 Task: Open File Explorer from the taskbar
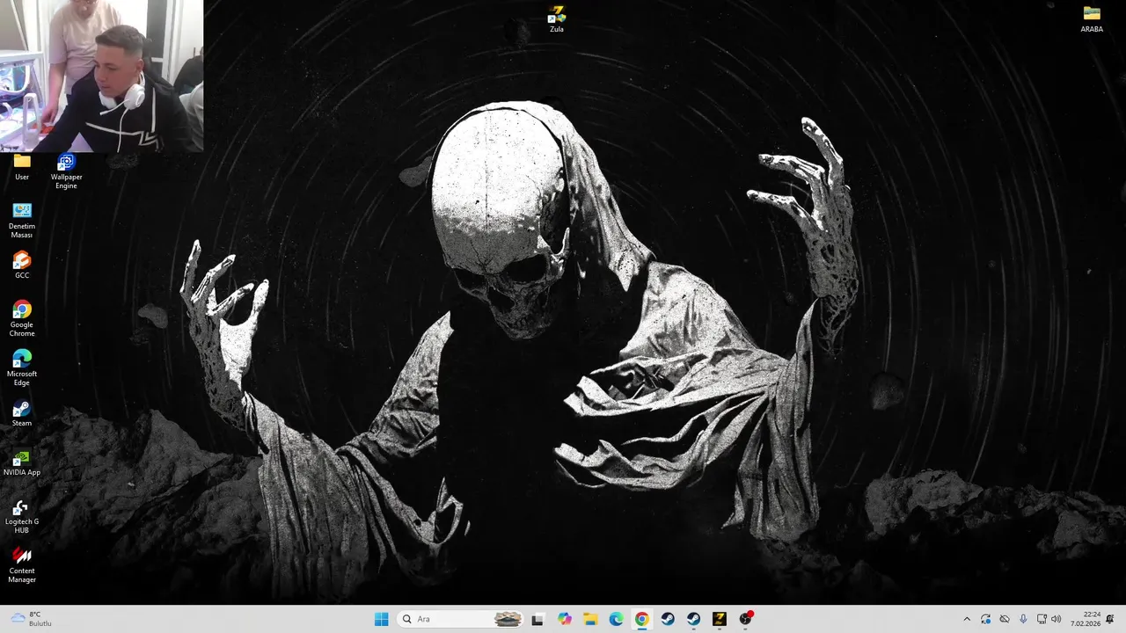[x=590, y=619]
